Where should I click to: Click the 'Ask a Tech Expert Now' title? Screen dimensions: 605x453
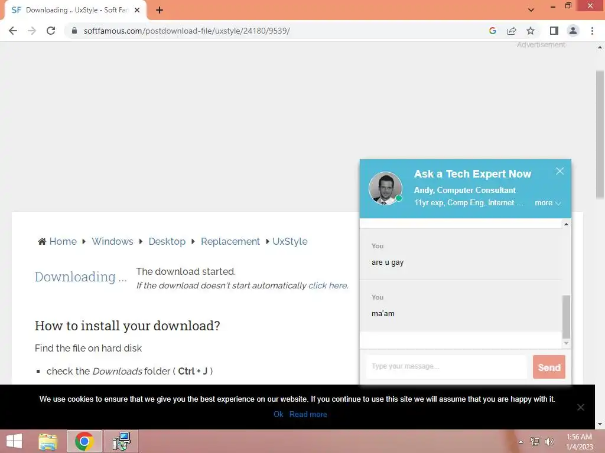pyautogui.click(x=473, y=174)
